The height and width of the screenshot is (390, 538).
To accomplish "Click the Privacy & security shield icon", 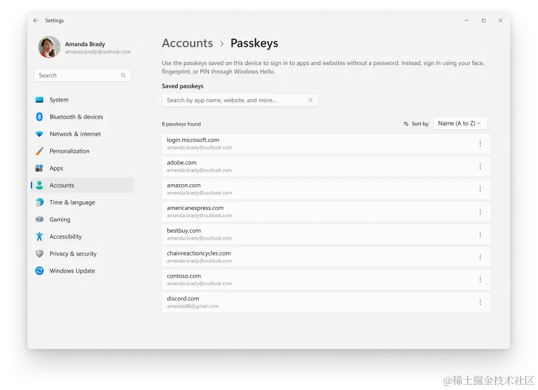I will pos(39,254).
